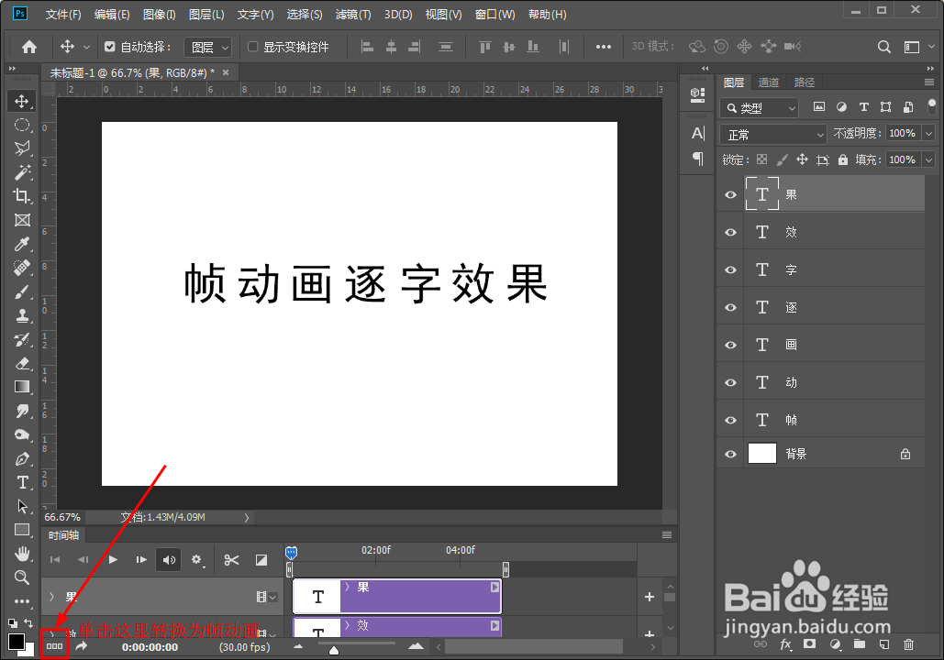Hide the 效 text layer

coord(730,232)
